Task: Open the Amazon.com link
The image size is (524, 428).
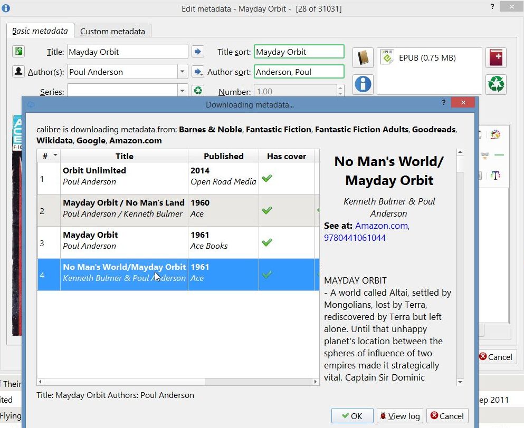Action: (382, 226)
